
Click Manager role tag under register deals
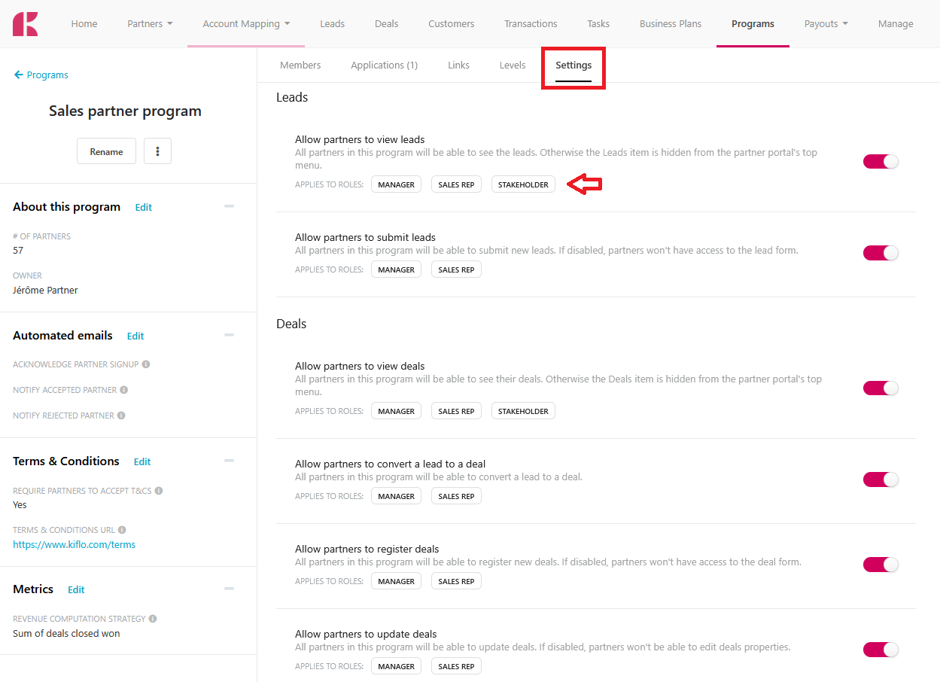[x=396, y=581]
